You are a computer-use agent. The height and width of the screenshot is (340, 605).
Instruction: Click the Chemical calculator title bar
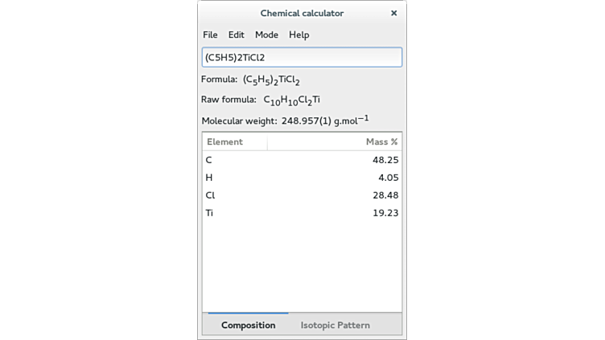point(302,13)
